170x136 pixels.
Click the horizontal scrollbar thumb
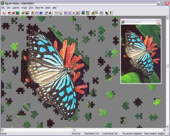(x=74, y=129)
